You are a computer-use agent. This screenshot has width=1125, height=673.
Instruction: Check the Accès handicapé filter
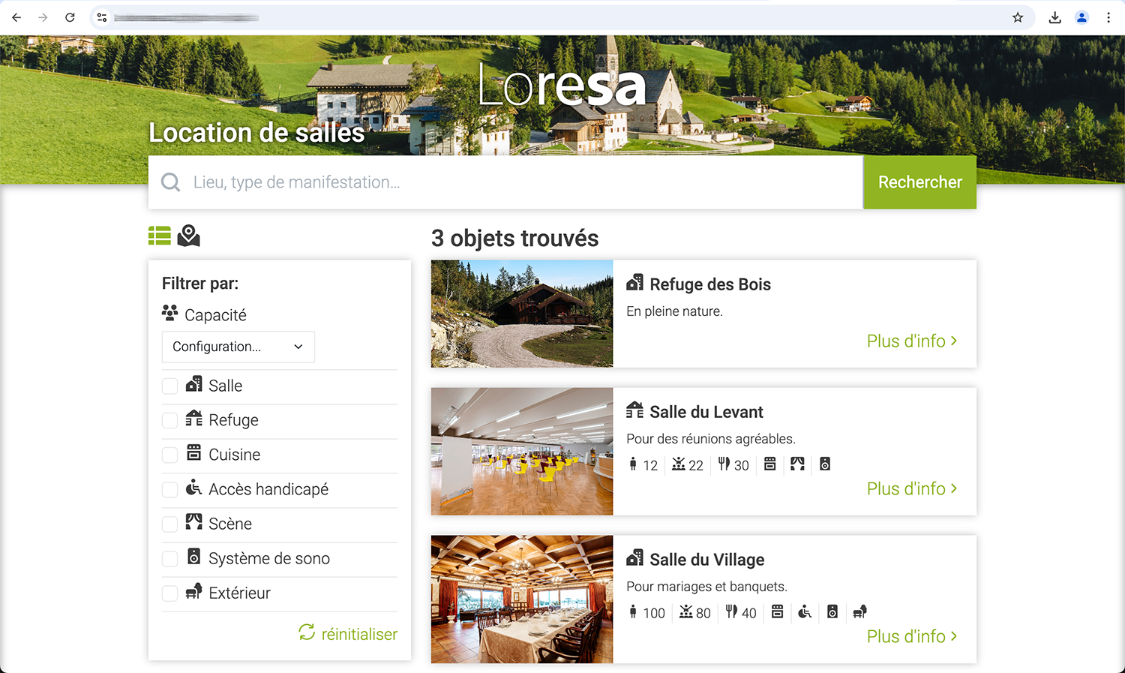170,489
